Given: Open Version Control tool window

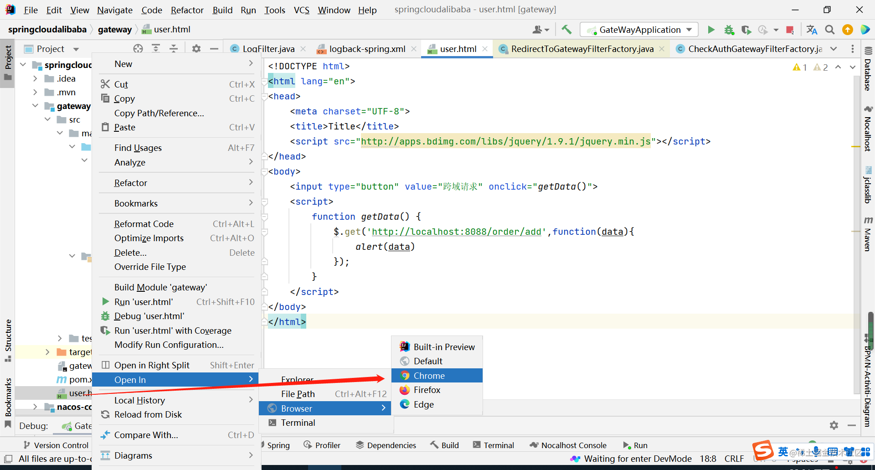Looking at the screenshot, I should 56,445.
